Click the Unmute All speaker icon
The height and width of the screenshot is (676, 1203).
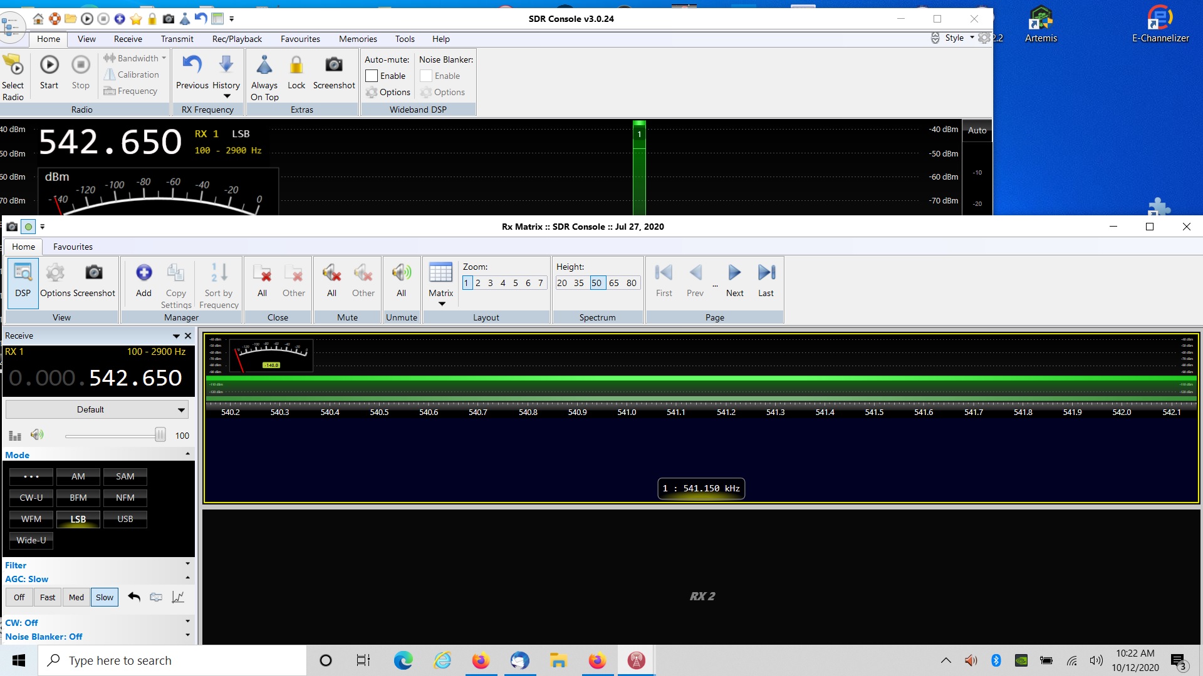401,273
